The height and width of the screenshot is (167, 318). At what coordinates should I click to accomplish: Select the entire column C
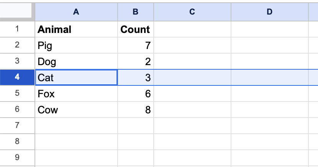(x=192, y=12)
